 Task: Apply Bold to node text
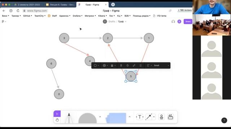[121, 65]
